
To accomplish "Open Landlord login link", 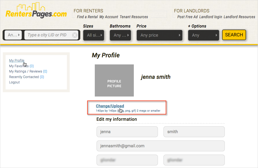I will 211,17.
